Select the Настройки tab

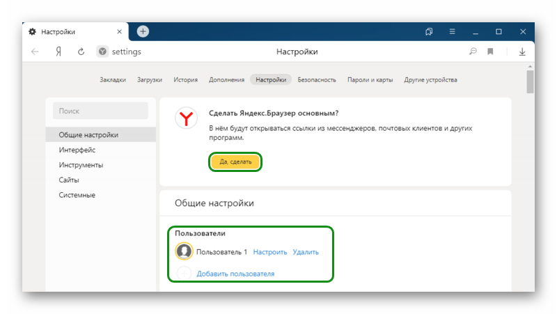pyautogui.click(x=271, y=79)
